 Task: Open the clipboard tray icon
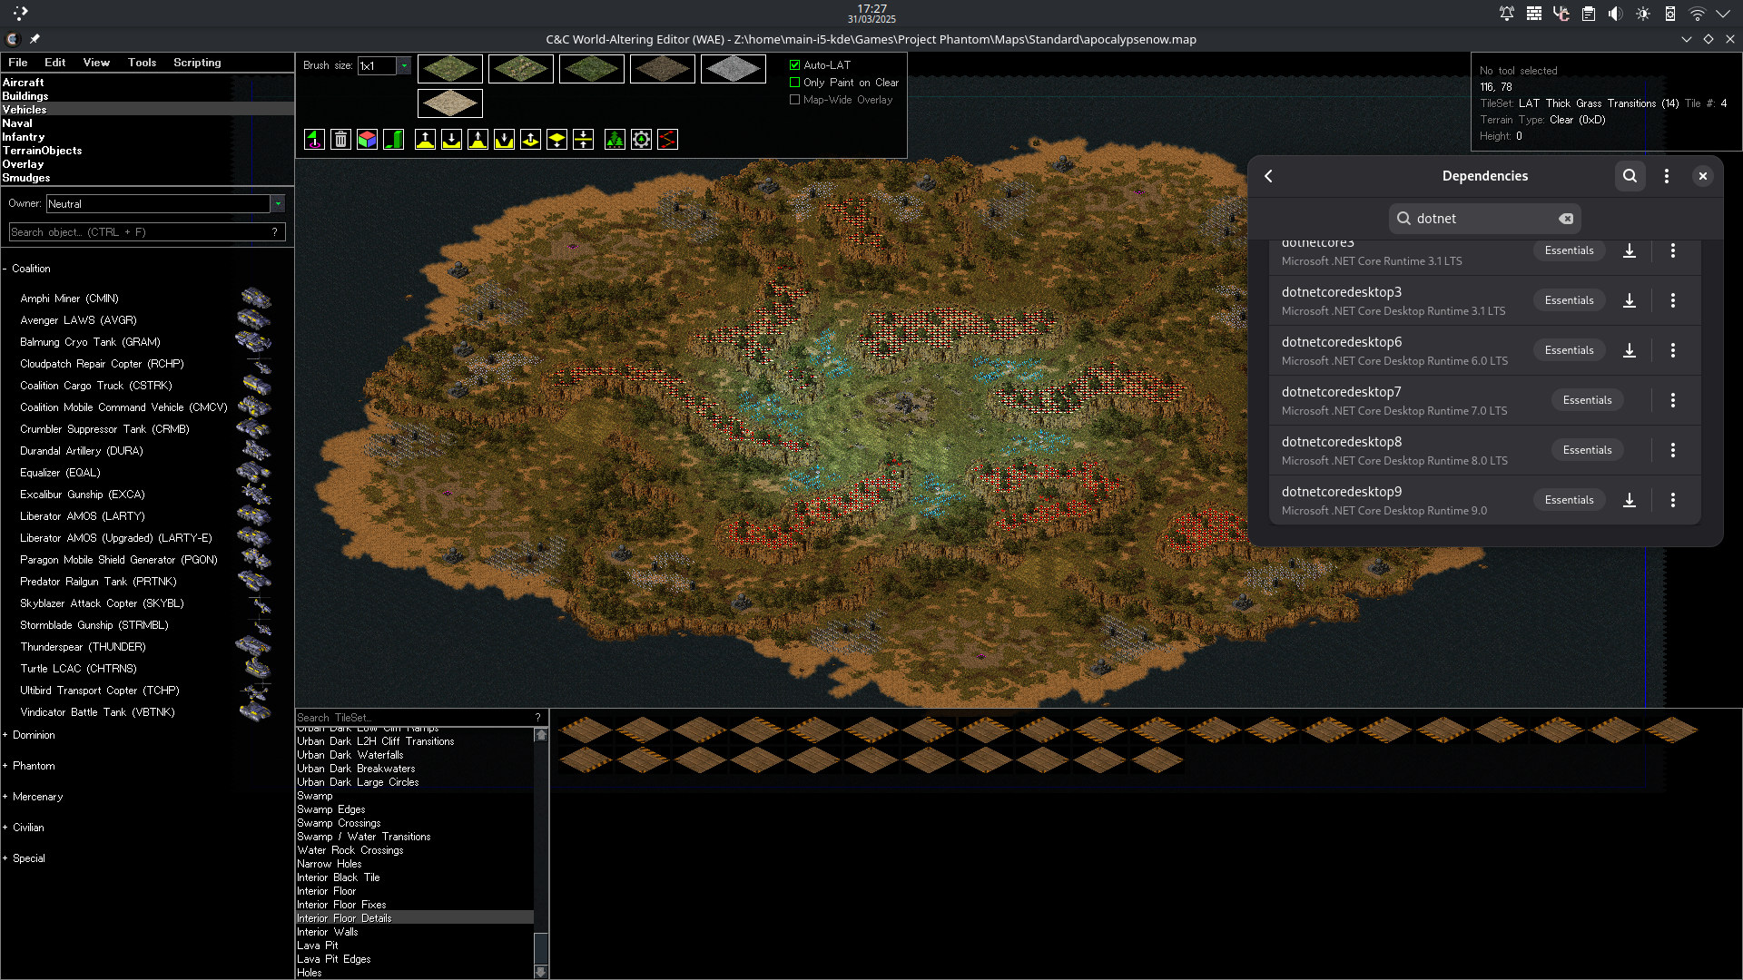click(x=1588, y=14)
